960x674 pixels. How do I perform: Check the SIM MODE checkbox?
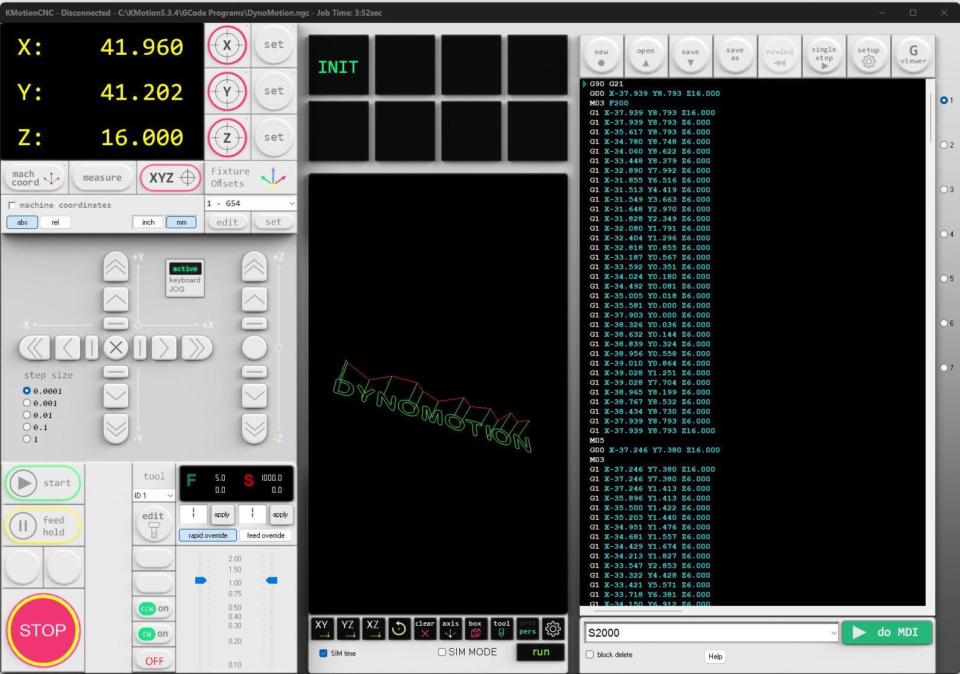click(442, 652)
